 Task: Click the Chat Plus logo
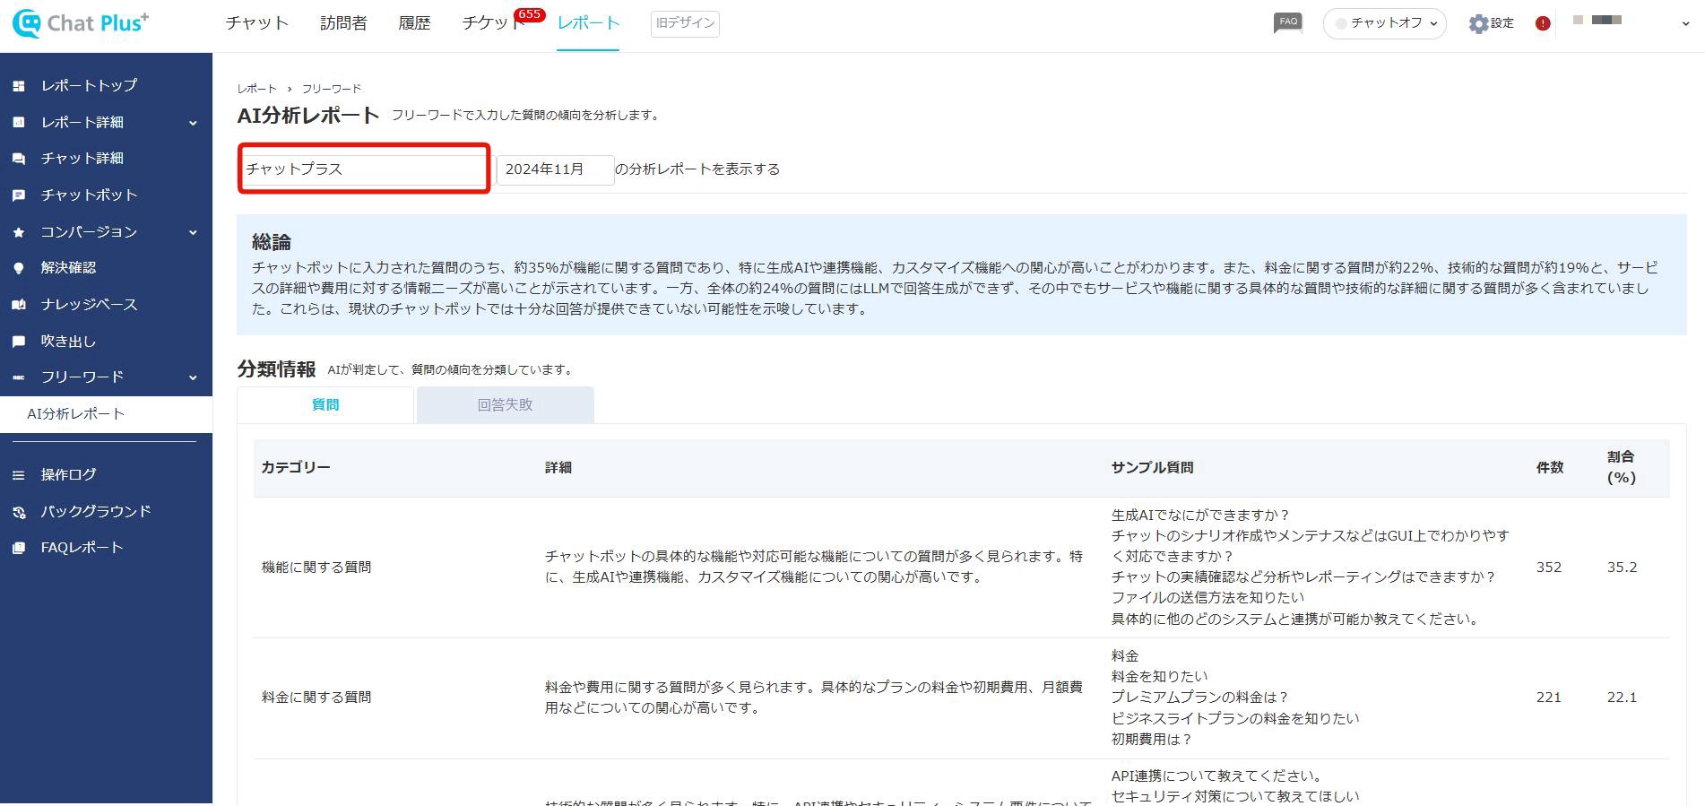coord(81,23)
